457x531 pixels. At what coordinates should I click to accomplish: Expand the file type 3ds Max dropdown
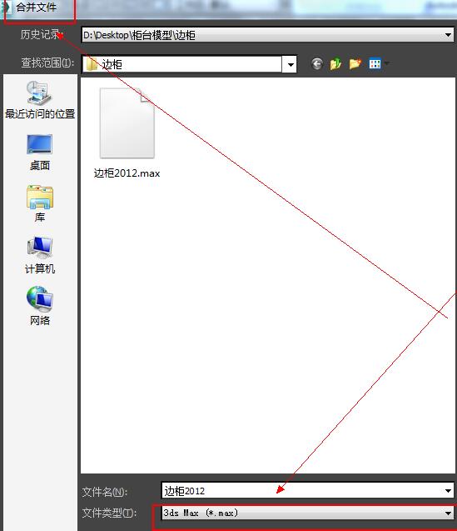point(448,513)
